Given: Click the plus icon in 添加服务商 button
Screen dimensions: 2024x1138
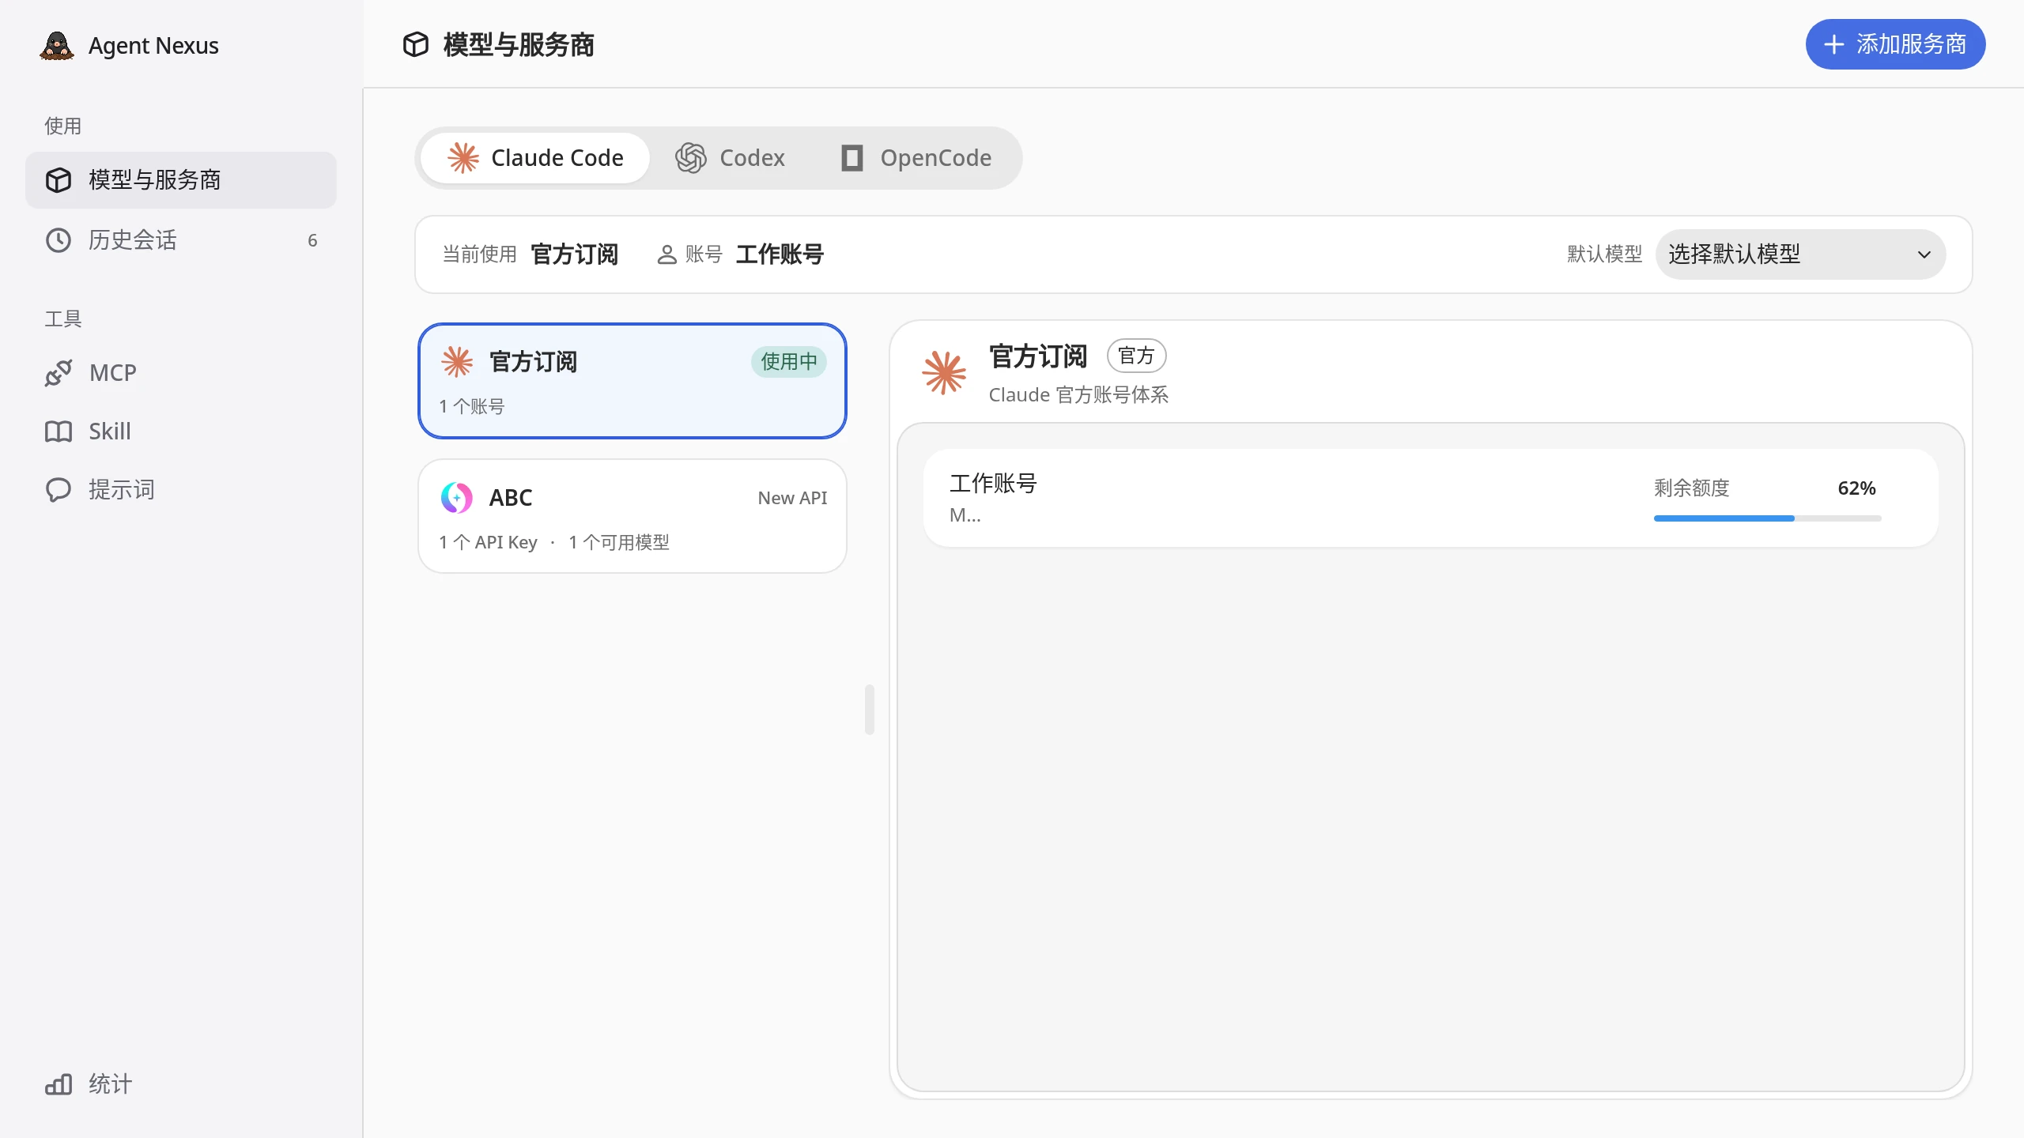Looking at the screenshot, I should tap(1833, 45).
